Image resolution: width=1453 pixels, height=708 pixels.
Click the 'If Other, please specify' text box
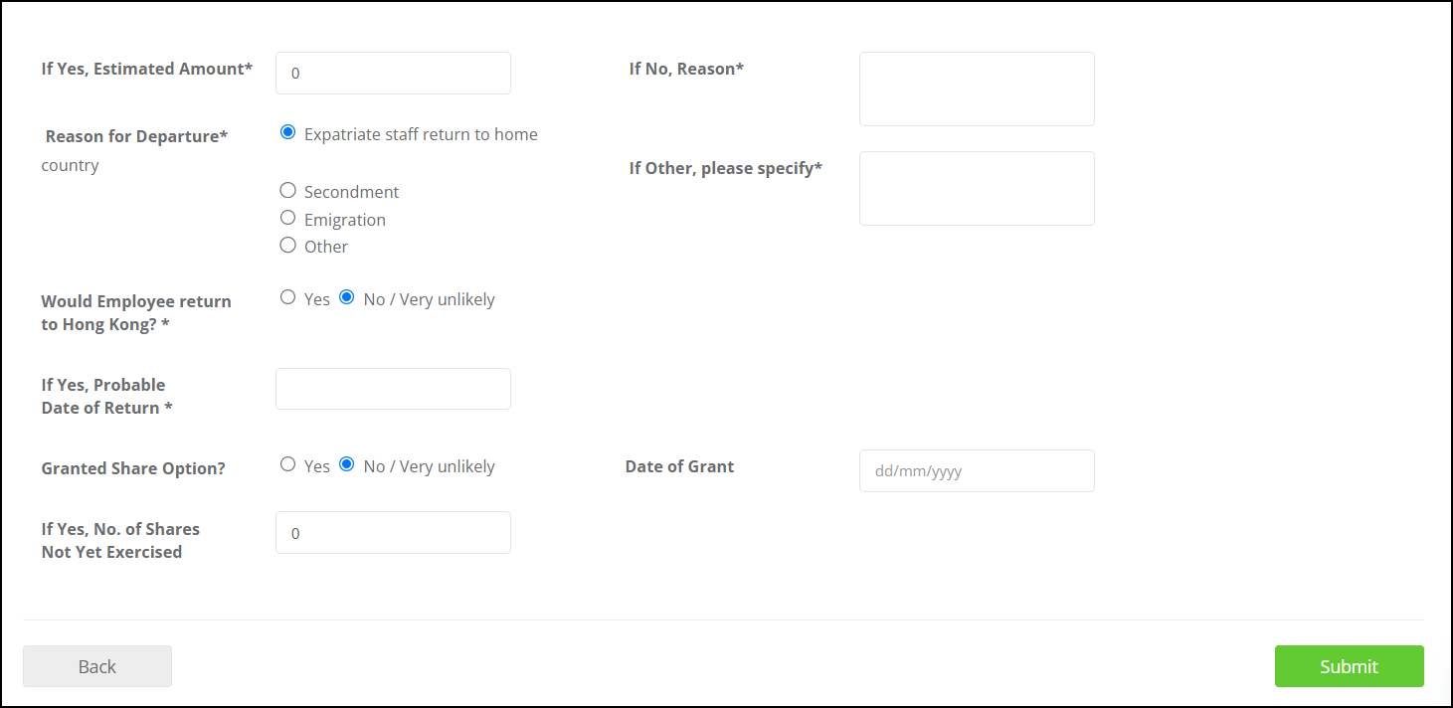click(x=977, y=189)
